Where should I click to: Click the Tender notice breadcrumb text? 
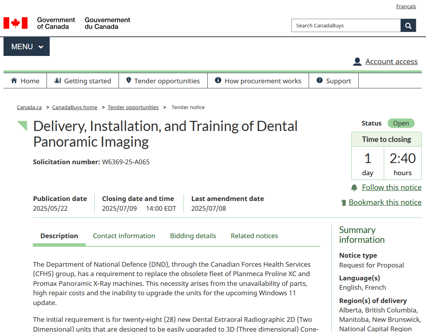188,107
